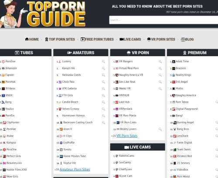This screenshot has height=178, width=218.
Task: Click magnifier icon in VR Bangers row
Action: point(160,61)
